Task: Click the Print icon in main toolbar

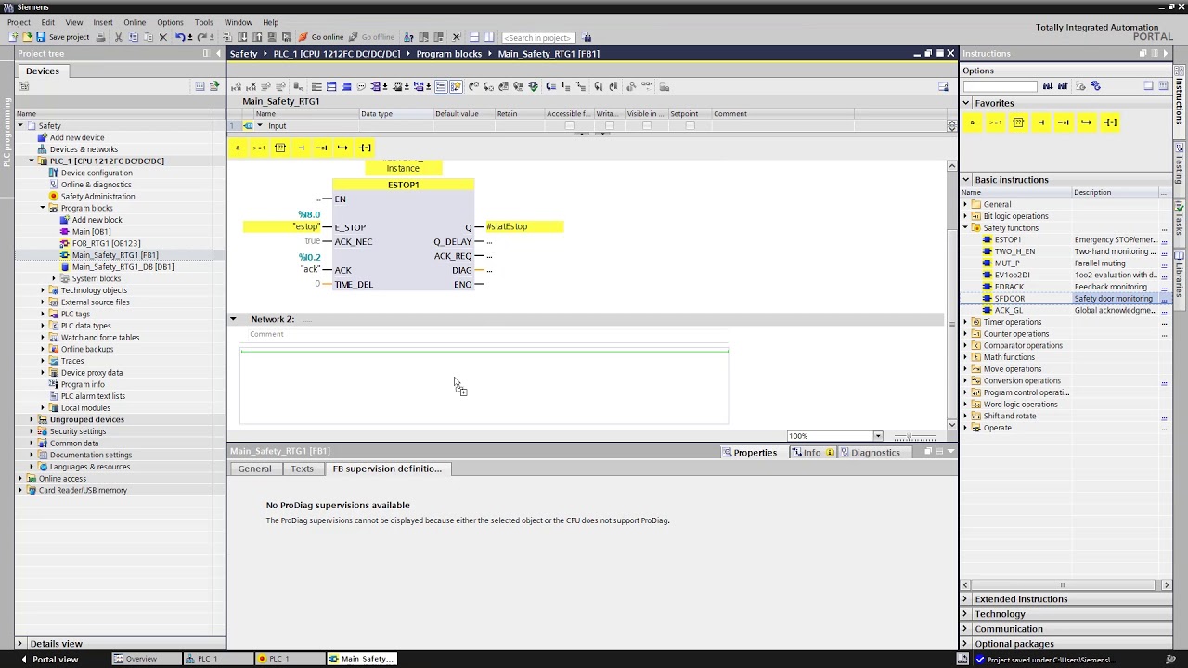Action: click(101, 37)
